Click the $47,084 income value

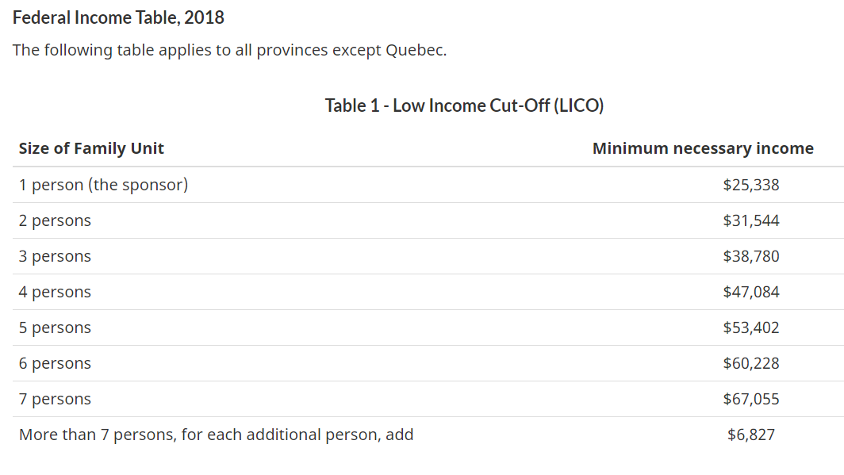751,292
